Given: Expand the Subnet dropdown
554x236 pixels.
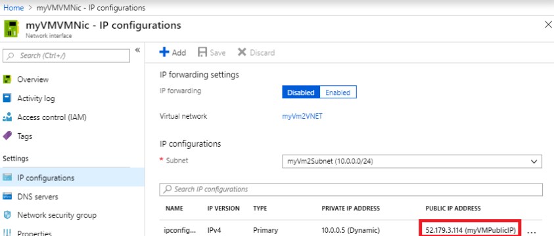Looking at the screenshot, I should (x=412, y=162).
